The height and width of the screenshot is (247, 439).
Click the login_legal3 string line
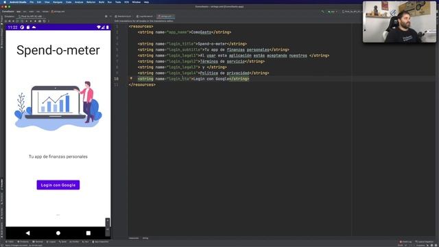click(x=182, y=67)
